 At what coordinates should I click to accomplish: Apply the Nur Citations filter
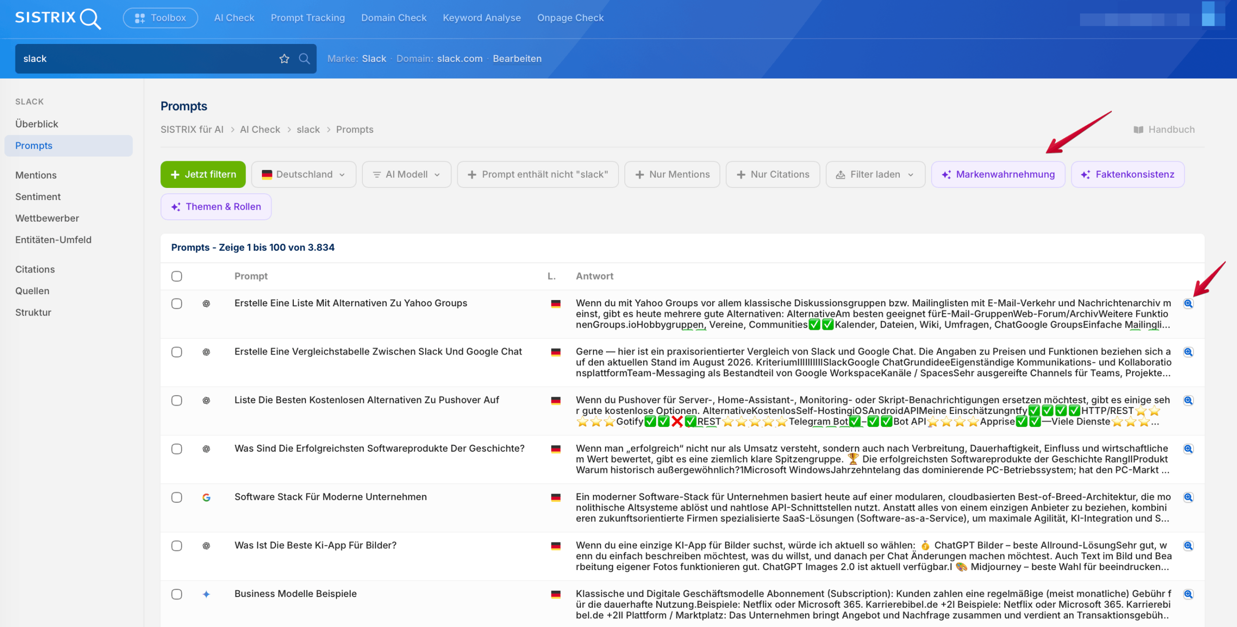click(x=773, y=174)
